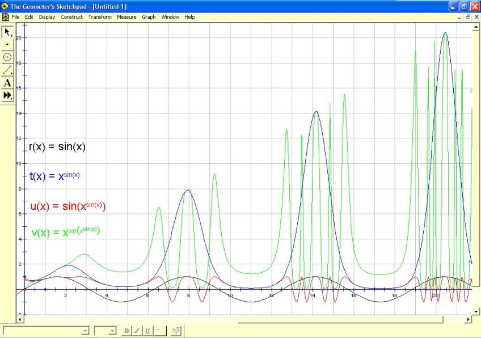Click the Sketchpad document icon beside File

[x=5, y=17]
